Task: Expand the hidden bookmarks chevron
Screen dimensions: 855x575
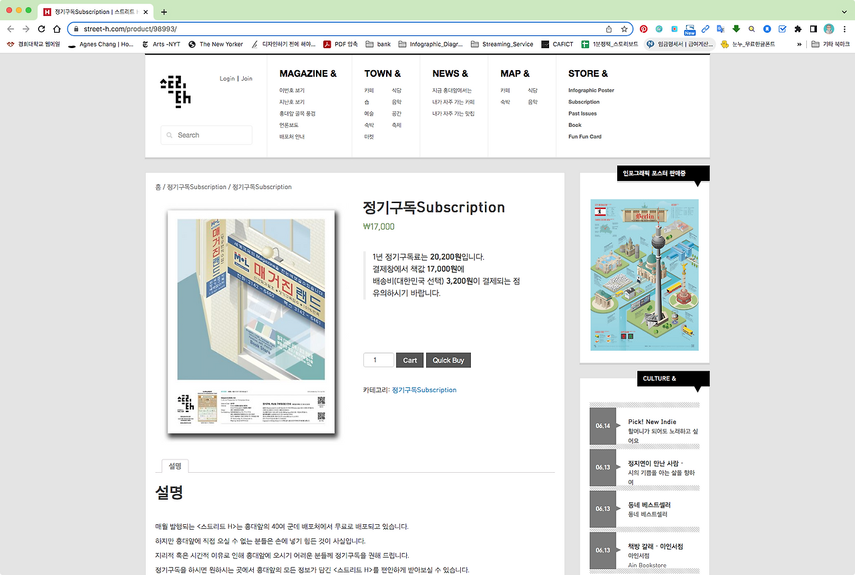Action: pos(799,44)
